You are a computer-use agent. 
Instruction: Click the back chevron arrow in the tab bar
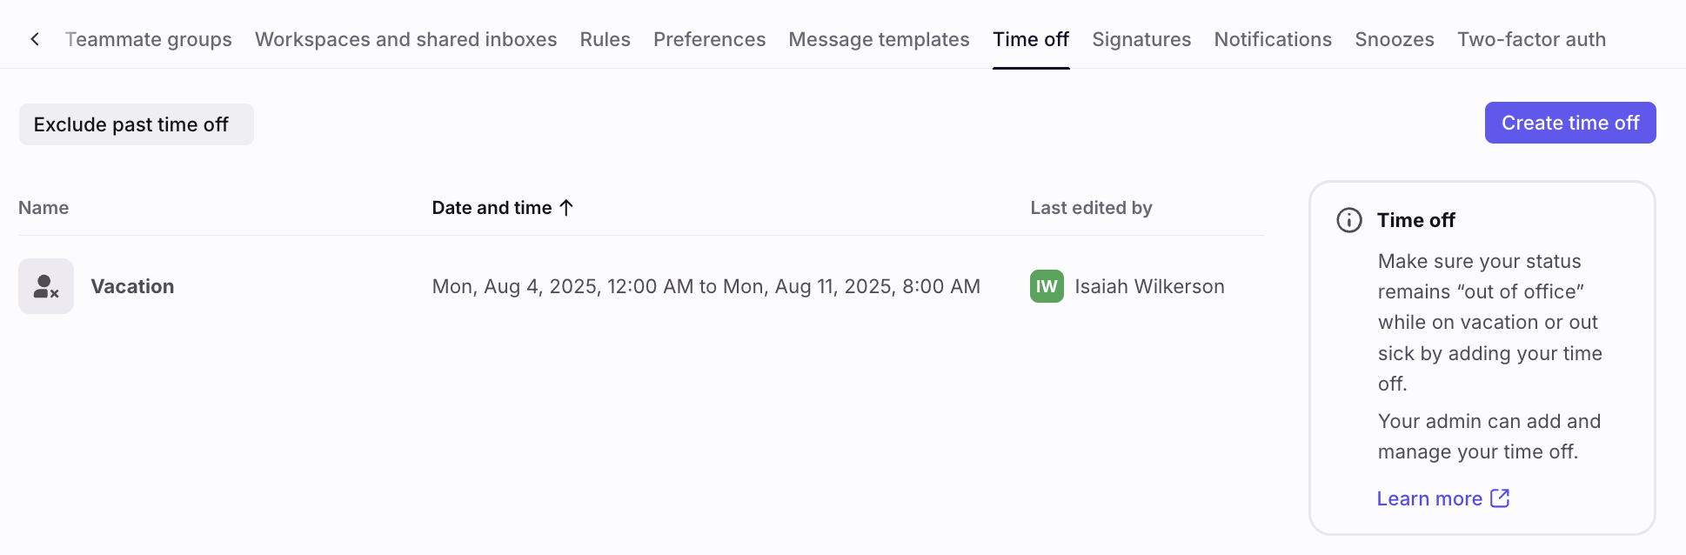(x=35, y=39)
